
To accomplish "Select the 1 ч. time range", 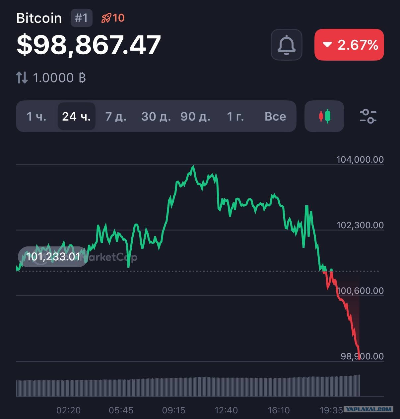I will click(36, 116).
